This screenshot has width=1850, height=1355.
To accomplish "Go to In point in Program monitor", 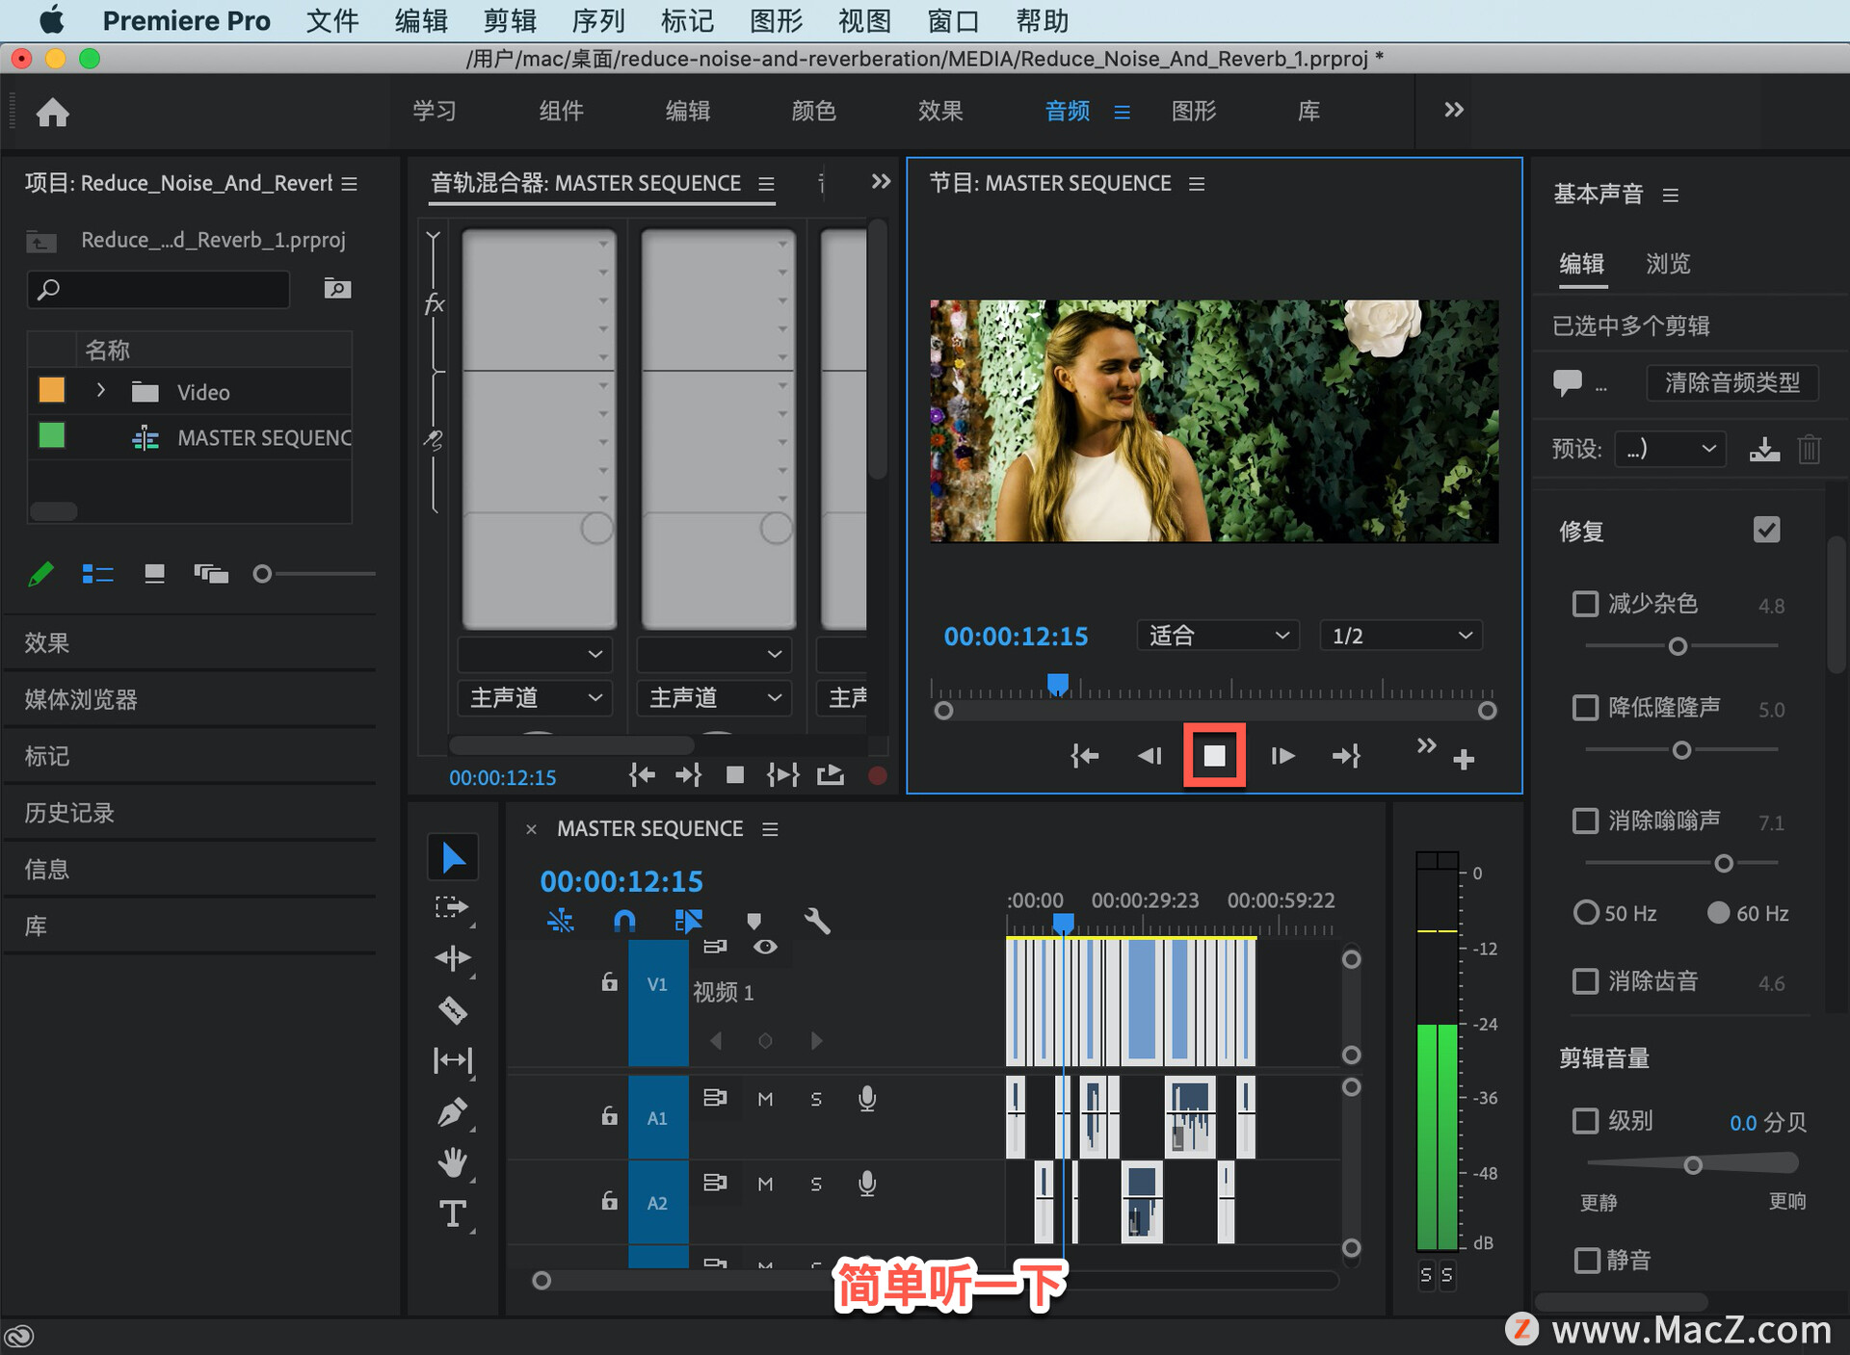I will point(1085,756).
